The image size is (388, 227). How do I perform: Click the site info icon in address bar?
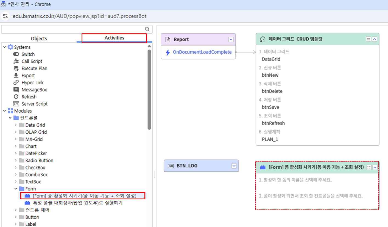coord(5,16)
